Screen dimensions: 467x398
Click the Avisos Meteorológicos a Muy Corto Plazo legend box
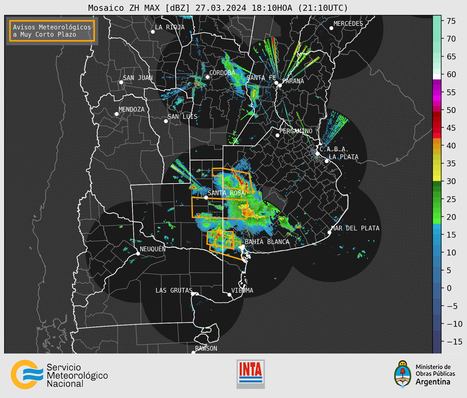pos(52,31)
